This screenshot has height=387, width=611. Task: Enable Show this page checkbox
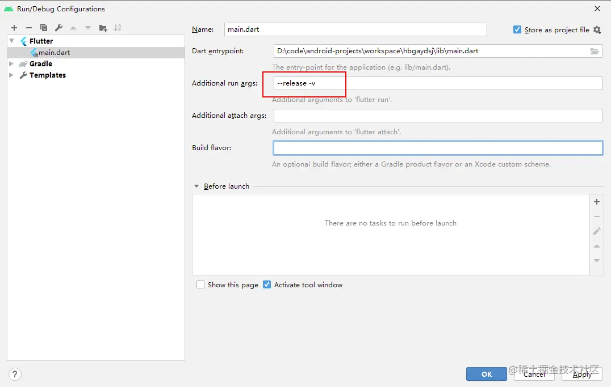(200, 284)
